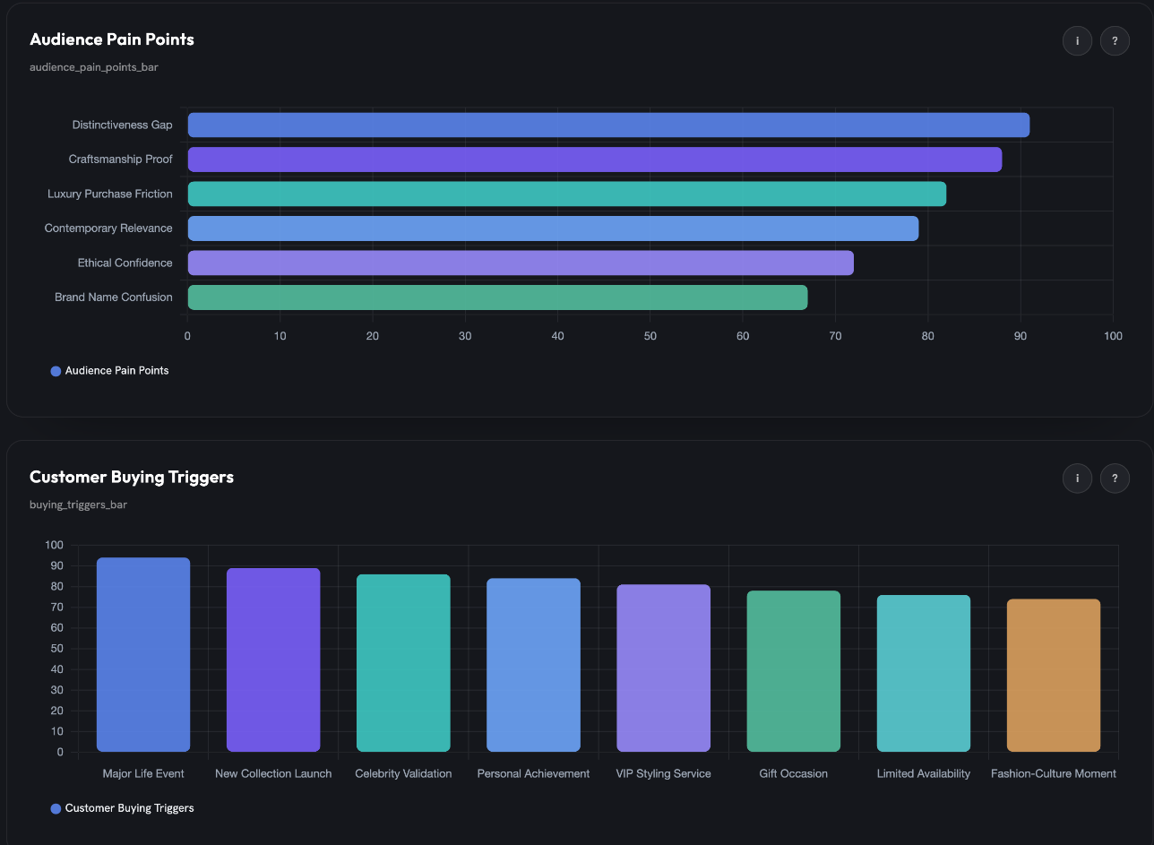This screenshot has width=1154, height=845.
Task: Click the 'Distinctiveness Gap' axis label
Action: [x=123, y=125]
